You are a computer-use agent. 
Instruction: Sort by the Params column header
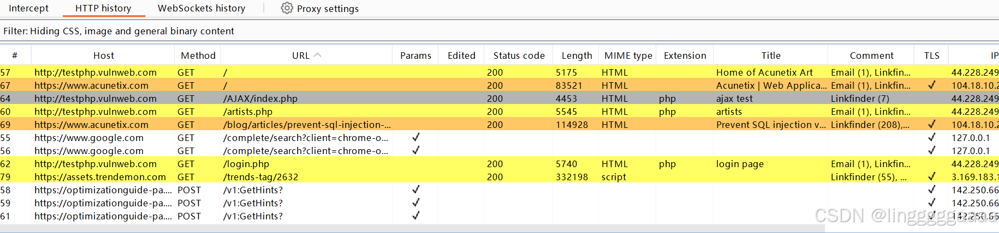(x=415, y=56)
